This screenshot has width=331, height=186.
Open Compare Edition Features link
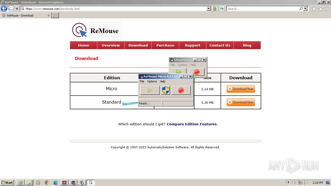[x=192, y=124]
